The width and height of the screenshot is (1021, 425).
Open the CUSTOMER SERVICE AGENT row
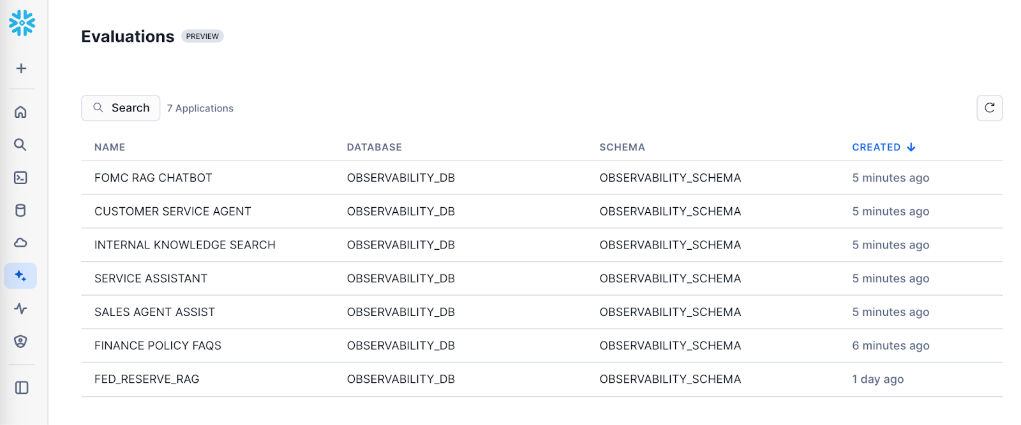click(x=173, y=212)
